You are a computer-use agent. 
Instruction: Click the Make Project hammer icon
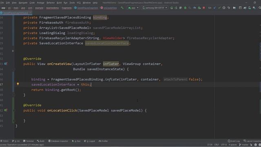122,8
